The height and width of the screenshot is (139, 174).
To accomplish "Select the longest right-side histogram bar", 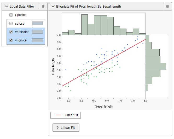I will tap(155, 66).
